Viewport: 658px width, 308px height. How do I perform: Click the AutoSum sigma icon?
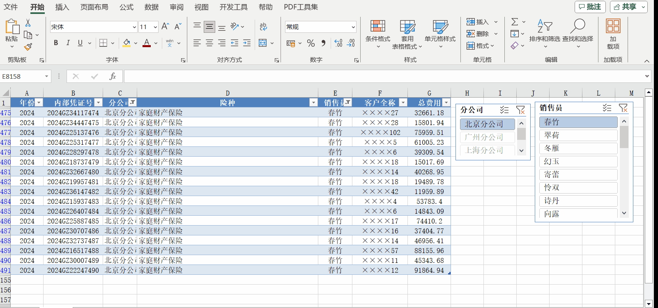click(x=514, y=22)
